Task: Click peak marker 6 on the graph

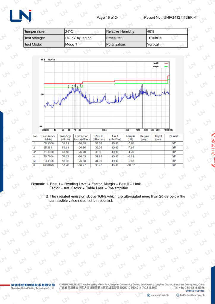Action: point(142,85)
